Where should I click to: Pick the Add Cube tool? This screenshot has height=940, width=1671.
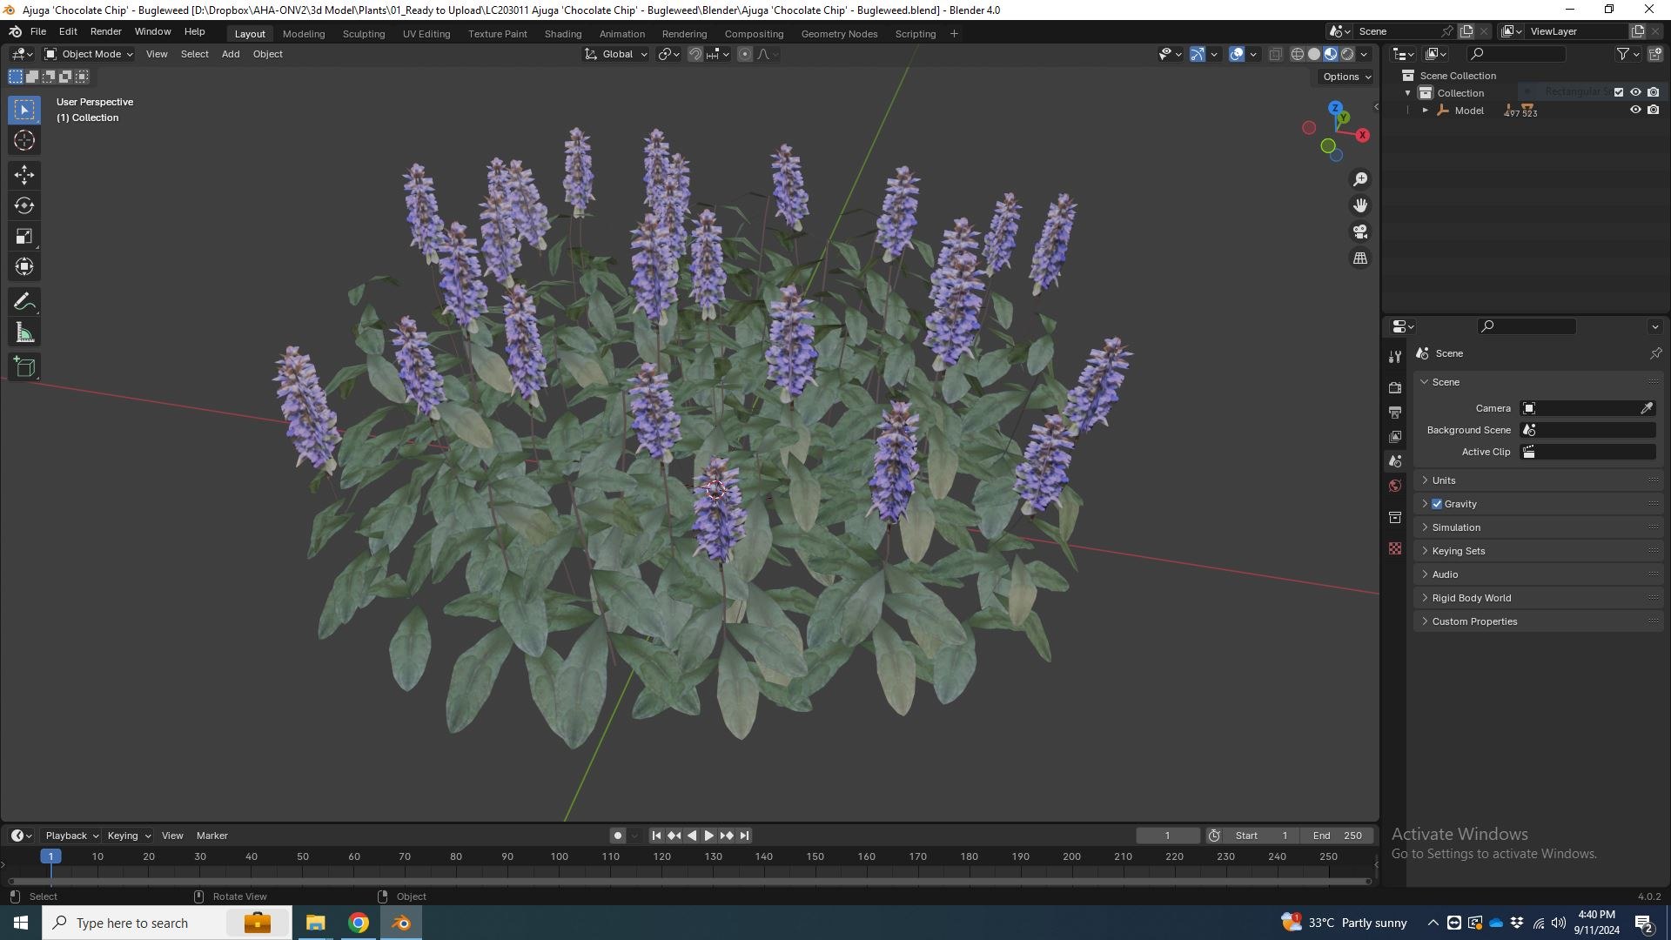click(x=24, y=367)
